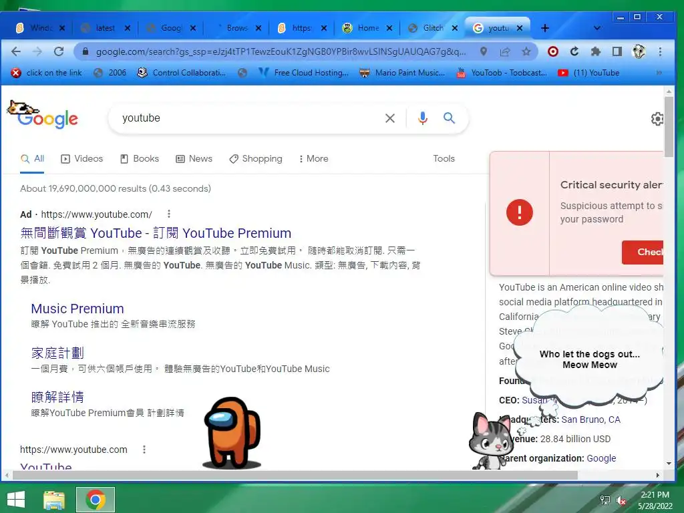Open the options dots beside https://www.youtube.com result

[x=144, y=449]
